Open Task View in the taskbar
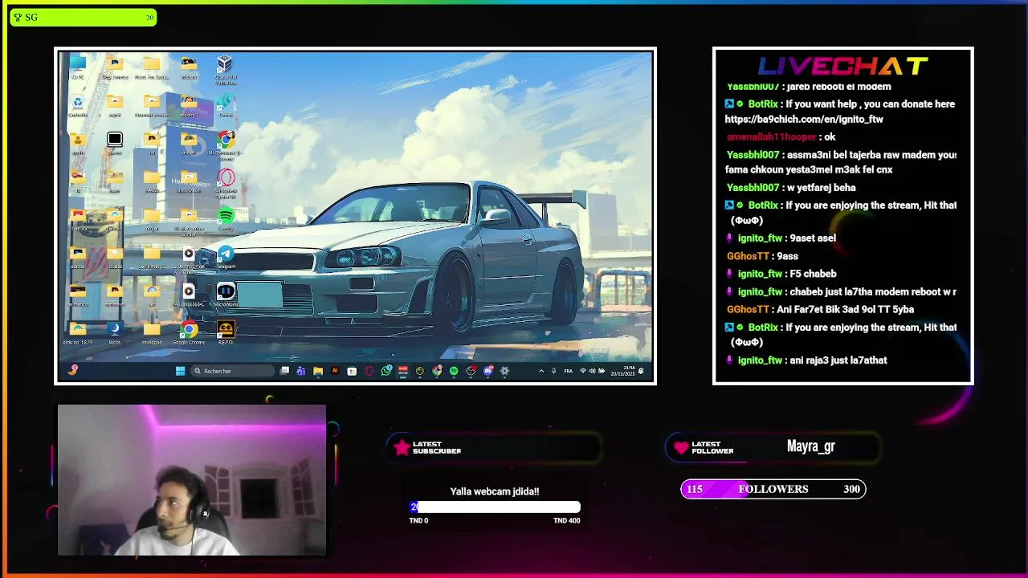This screenshot has height=578, width=1028. pos(284,371)
